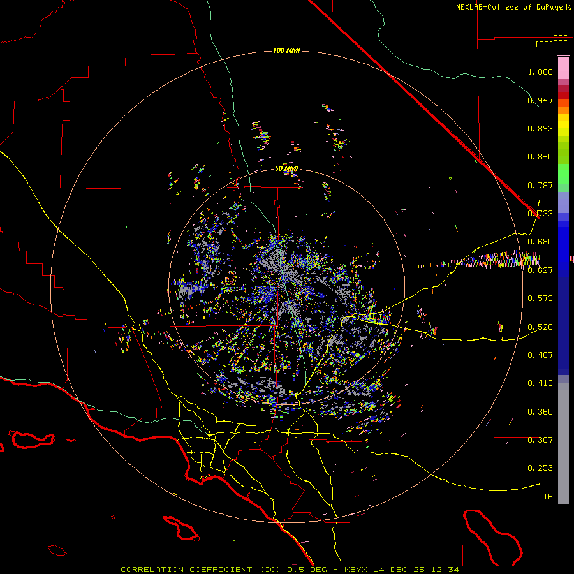Click the 0.787 legend value

(540, 185)
